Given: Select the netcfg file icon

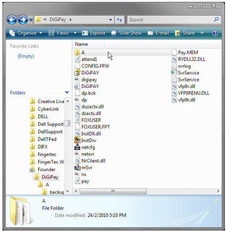Looking at the screenshot, I should [77, 147].
